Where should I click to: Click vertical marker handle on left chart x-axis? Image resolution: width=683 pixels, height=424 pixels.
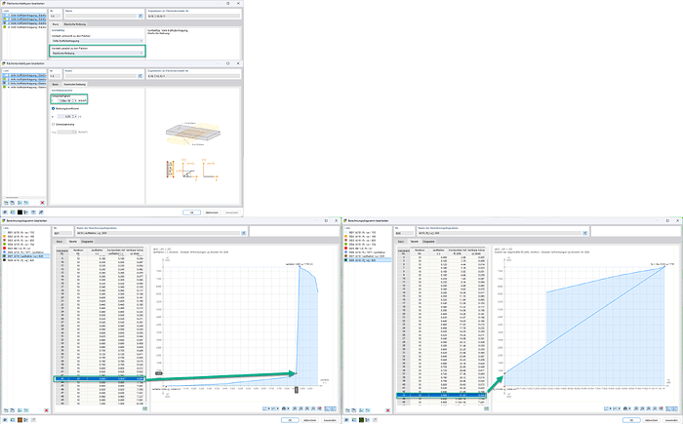click(297, 390)
